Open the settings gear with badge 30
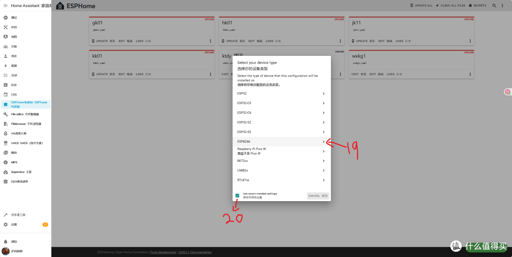Viewport: 512px width, 257px height. coord(26,224)
